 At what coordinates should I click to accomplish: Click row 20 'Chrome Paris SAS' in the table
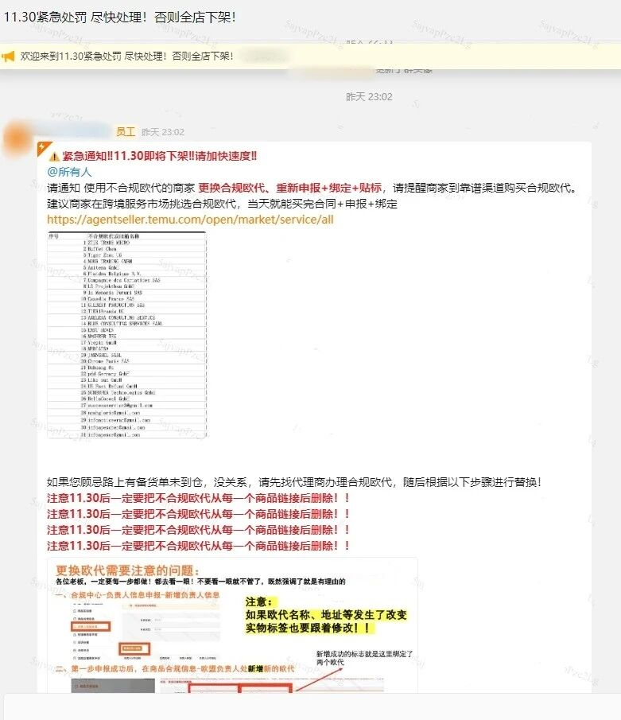pyautogui.click(x=126, y=361)
